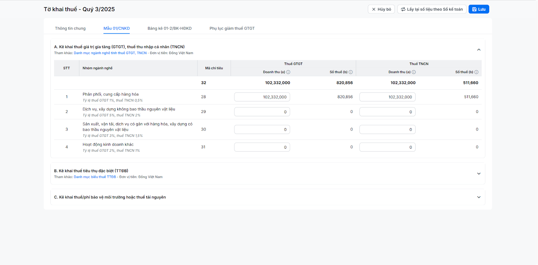Screen dimensions: 538x265
Task: Collapse section A GTGT and TNCN declaration
Action: [x=479, y=50]
